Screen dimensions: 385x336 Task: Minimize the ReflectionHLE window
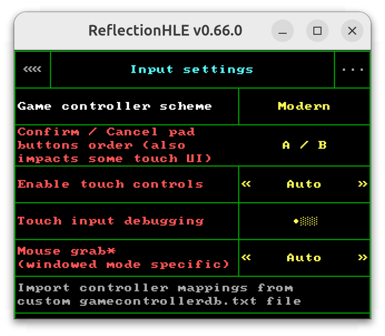tap(283, 31)
